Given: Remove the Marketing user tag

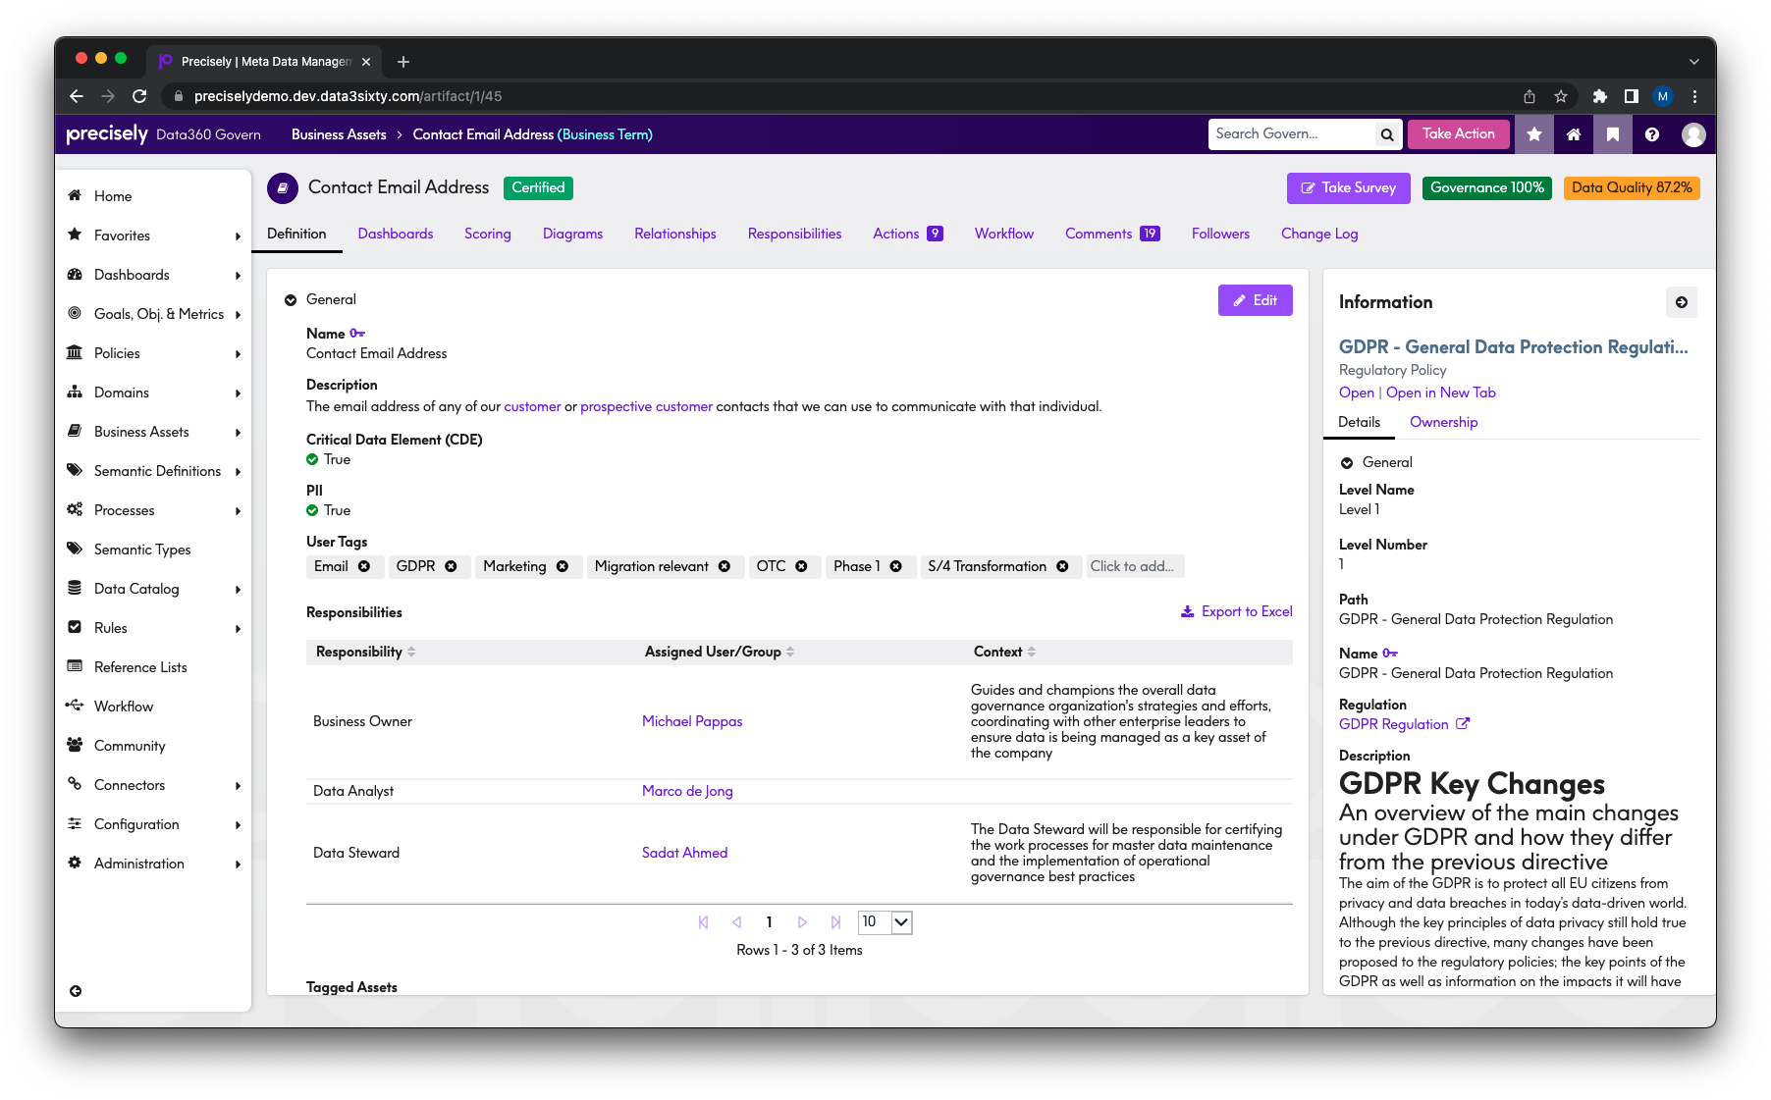Looking at the screenshot, I should (x=563, y=566).
